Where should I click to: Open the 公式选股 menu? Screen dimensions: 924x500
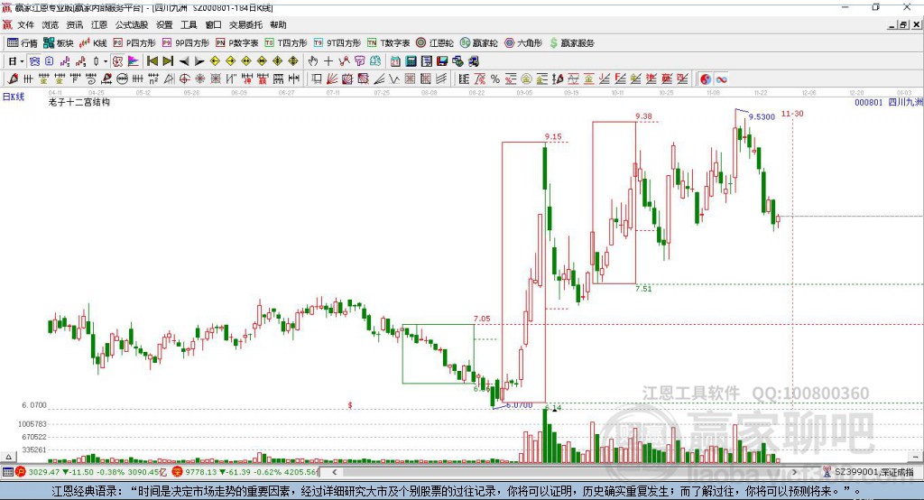point(132,24)
